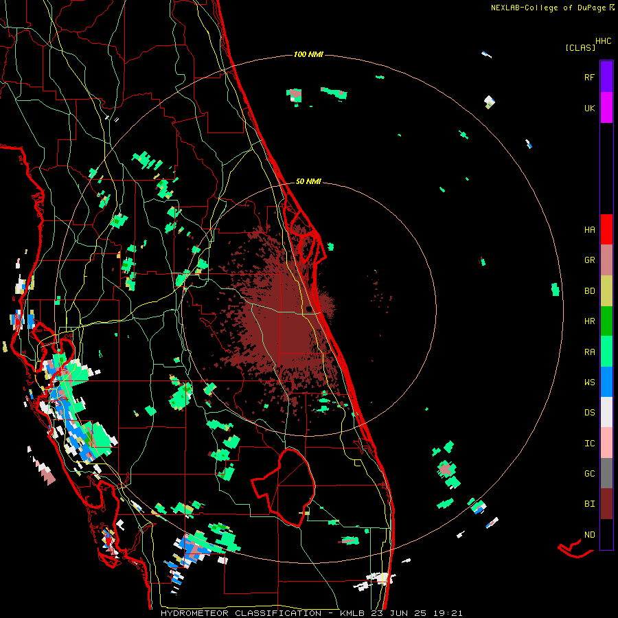
Task: Click the 'HHC' product label
Action: point(603,41)
